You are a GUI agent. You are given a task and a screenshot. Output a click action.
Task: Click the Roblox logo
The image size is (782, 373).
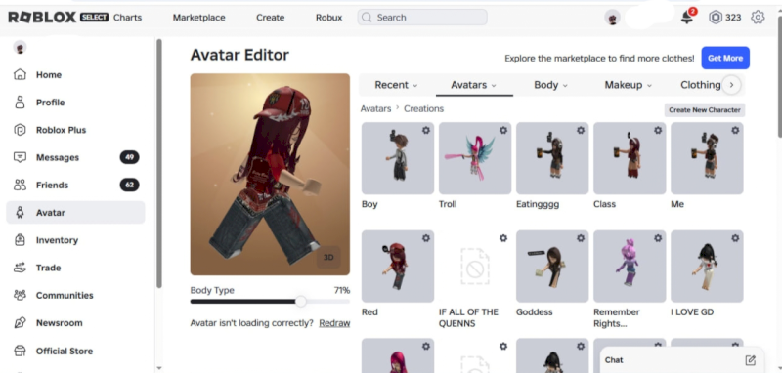point(42,18)
